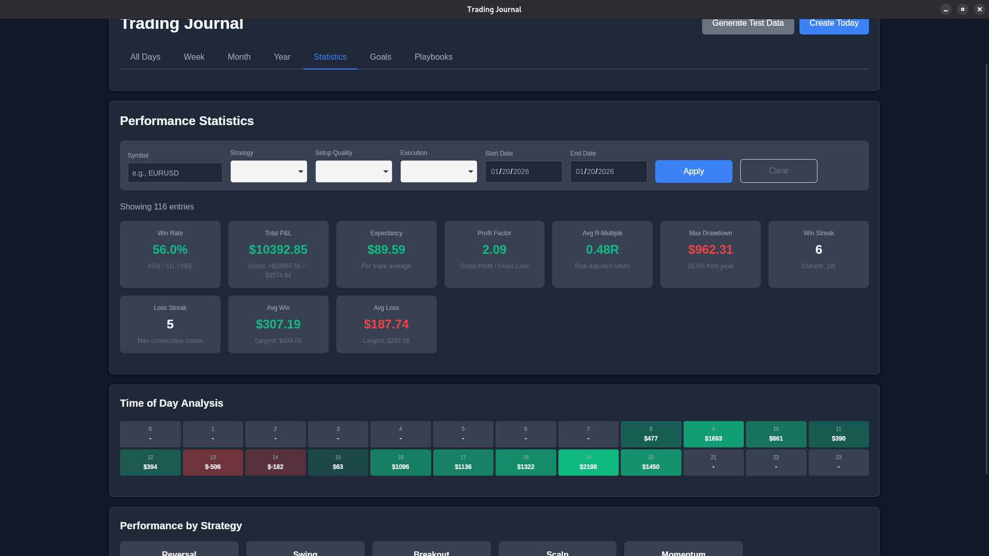Switch to the All Days tab

pyautogui.click(x=145, y=57)
